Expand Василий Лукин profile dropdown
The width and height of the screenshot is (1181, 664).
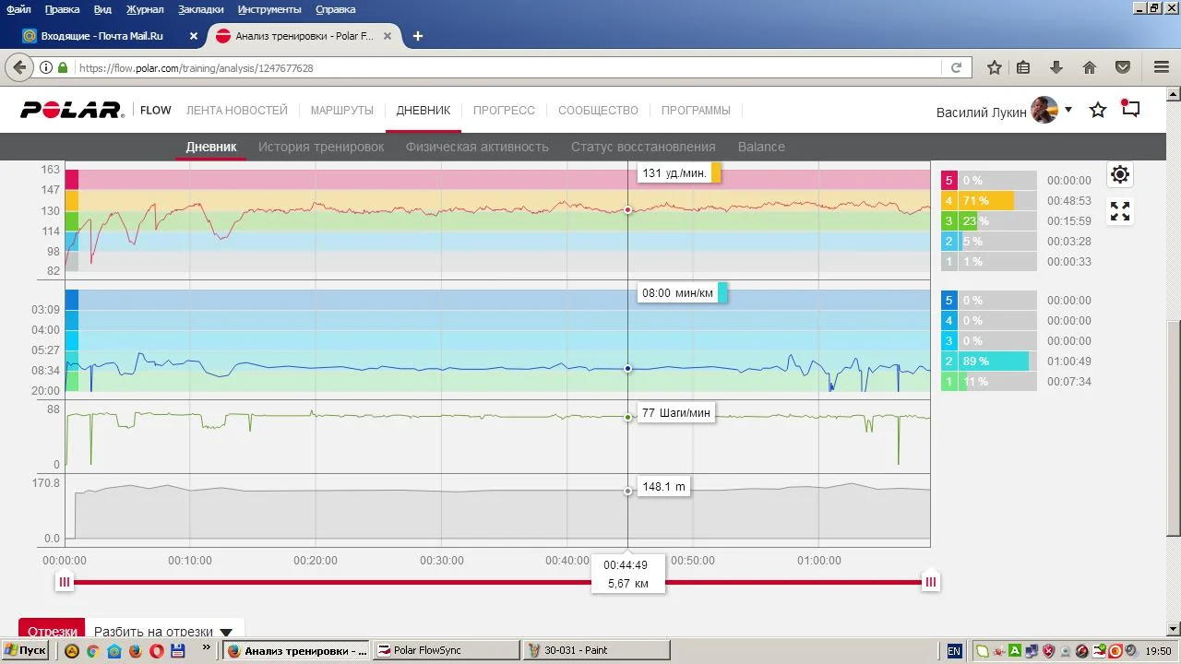coord(1068,110)
